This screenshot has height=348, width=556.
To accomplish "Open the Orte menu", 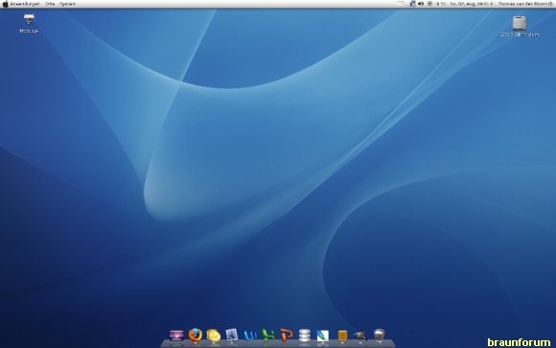I will coord(50,4).
